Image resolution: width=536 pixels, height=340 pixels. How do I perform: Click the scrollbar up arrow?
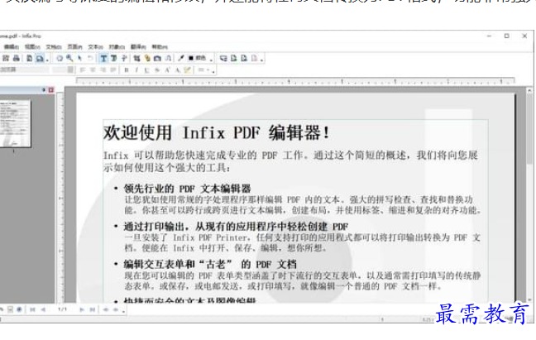(529, 90)
